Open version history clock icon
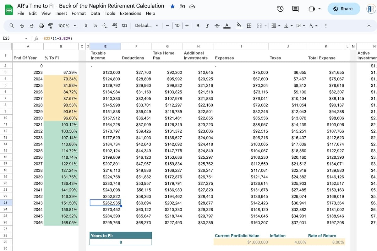This screenshot has width=377, height=251. pos(281,9)
